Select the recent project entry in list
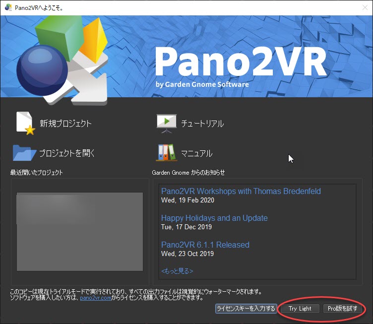This screenshot has height=324, width=373. coord(80,231)
